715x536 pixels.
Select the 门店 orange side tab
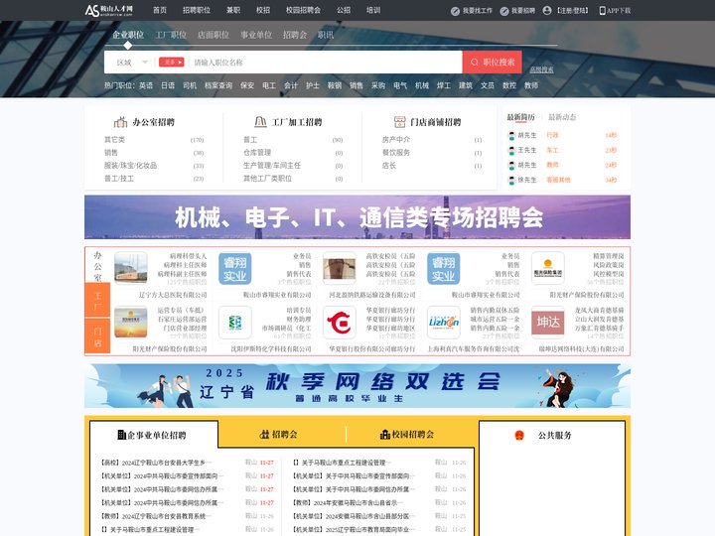click(97, 336)
